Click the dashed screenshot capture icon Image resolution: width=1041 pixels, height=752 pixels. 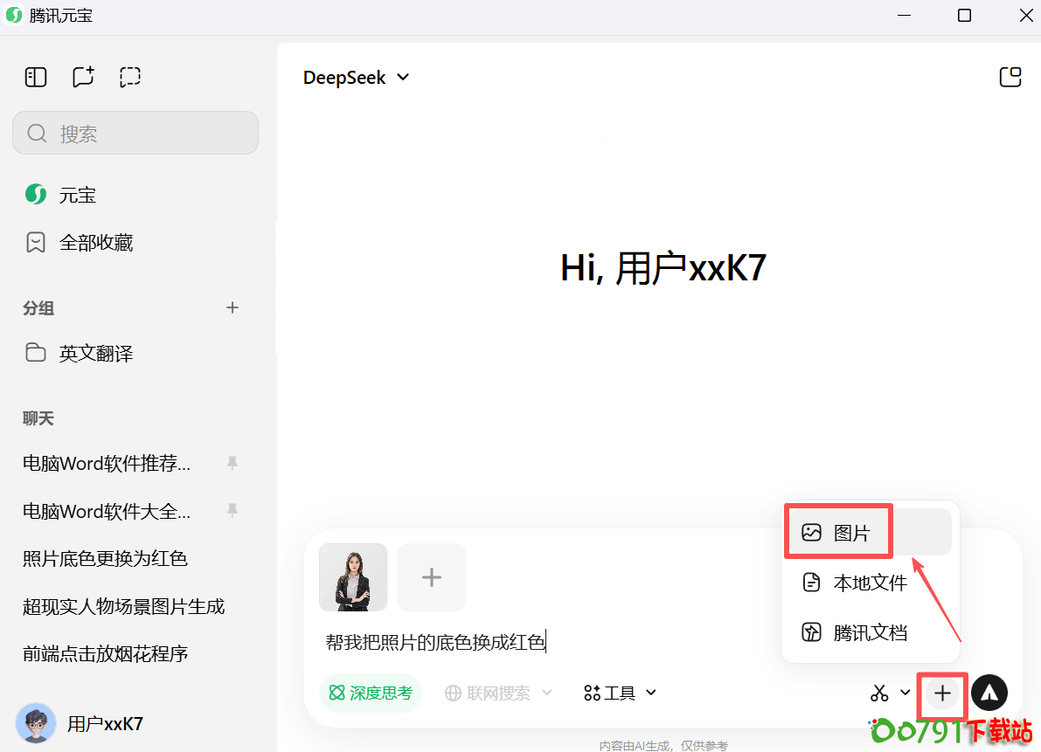130,78
